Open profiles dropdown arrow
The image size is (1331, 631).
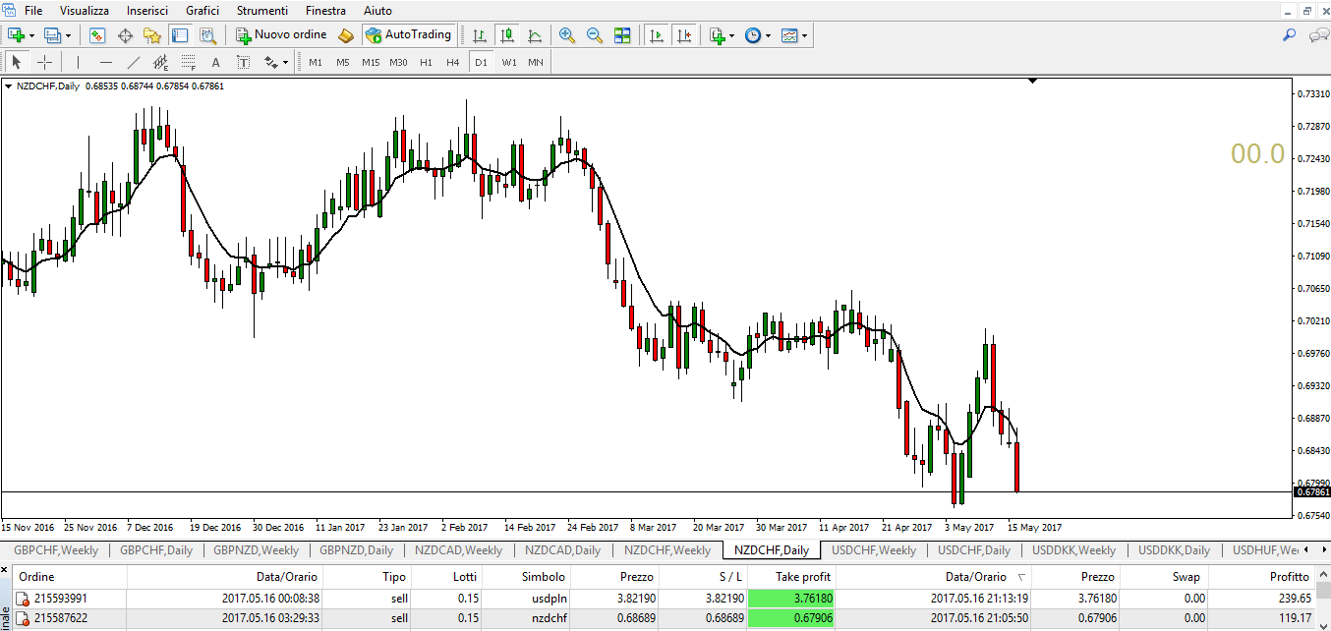click(x=66, y=35)
